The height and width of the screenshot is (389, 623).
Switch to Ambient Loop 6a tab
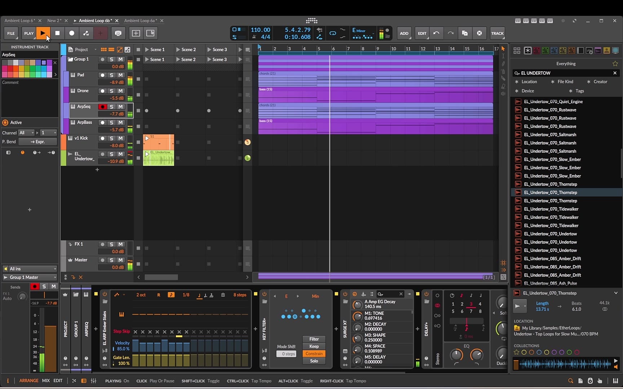coord(141,21)
